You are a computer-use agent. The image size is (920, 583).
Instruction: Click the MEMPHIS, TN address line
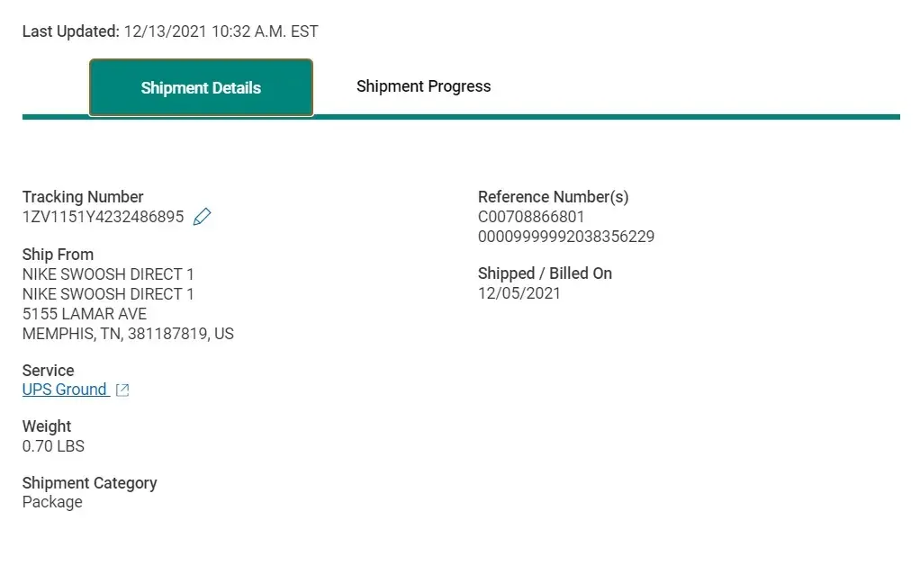tap(128, 334)
